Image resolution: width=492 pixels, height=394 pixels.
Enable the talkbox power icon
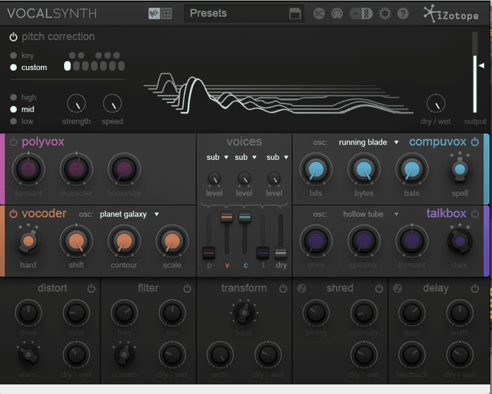pos(474,214)
